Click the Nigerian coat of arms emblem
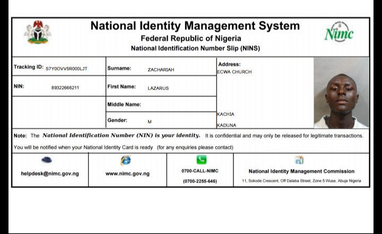Viewport: 382px width, 234px height. point(37,32)
